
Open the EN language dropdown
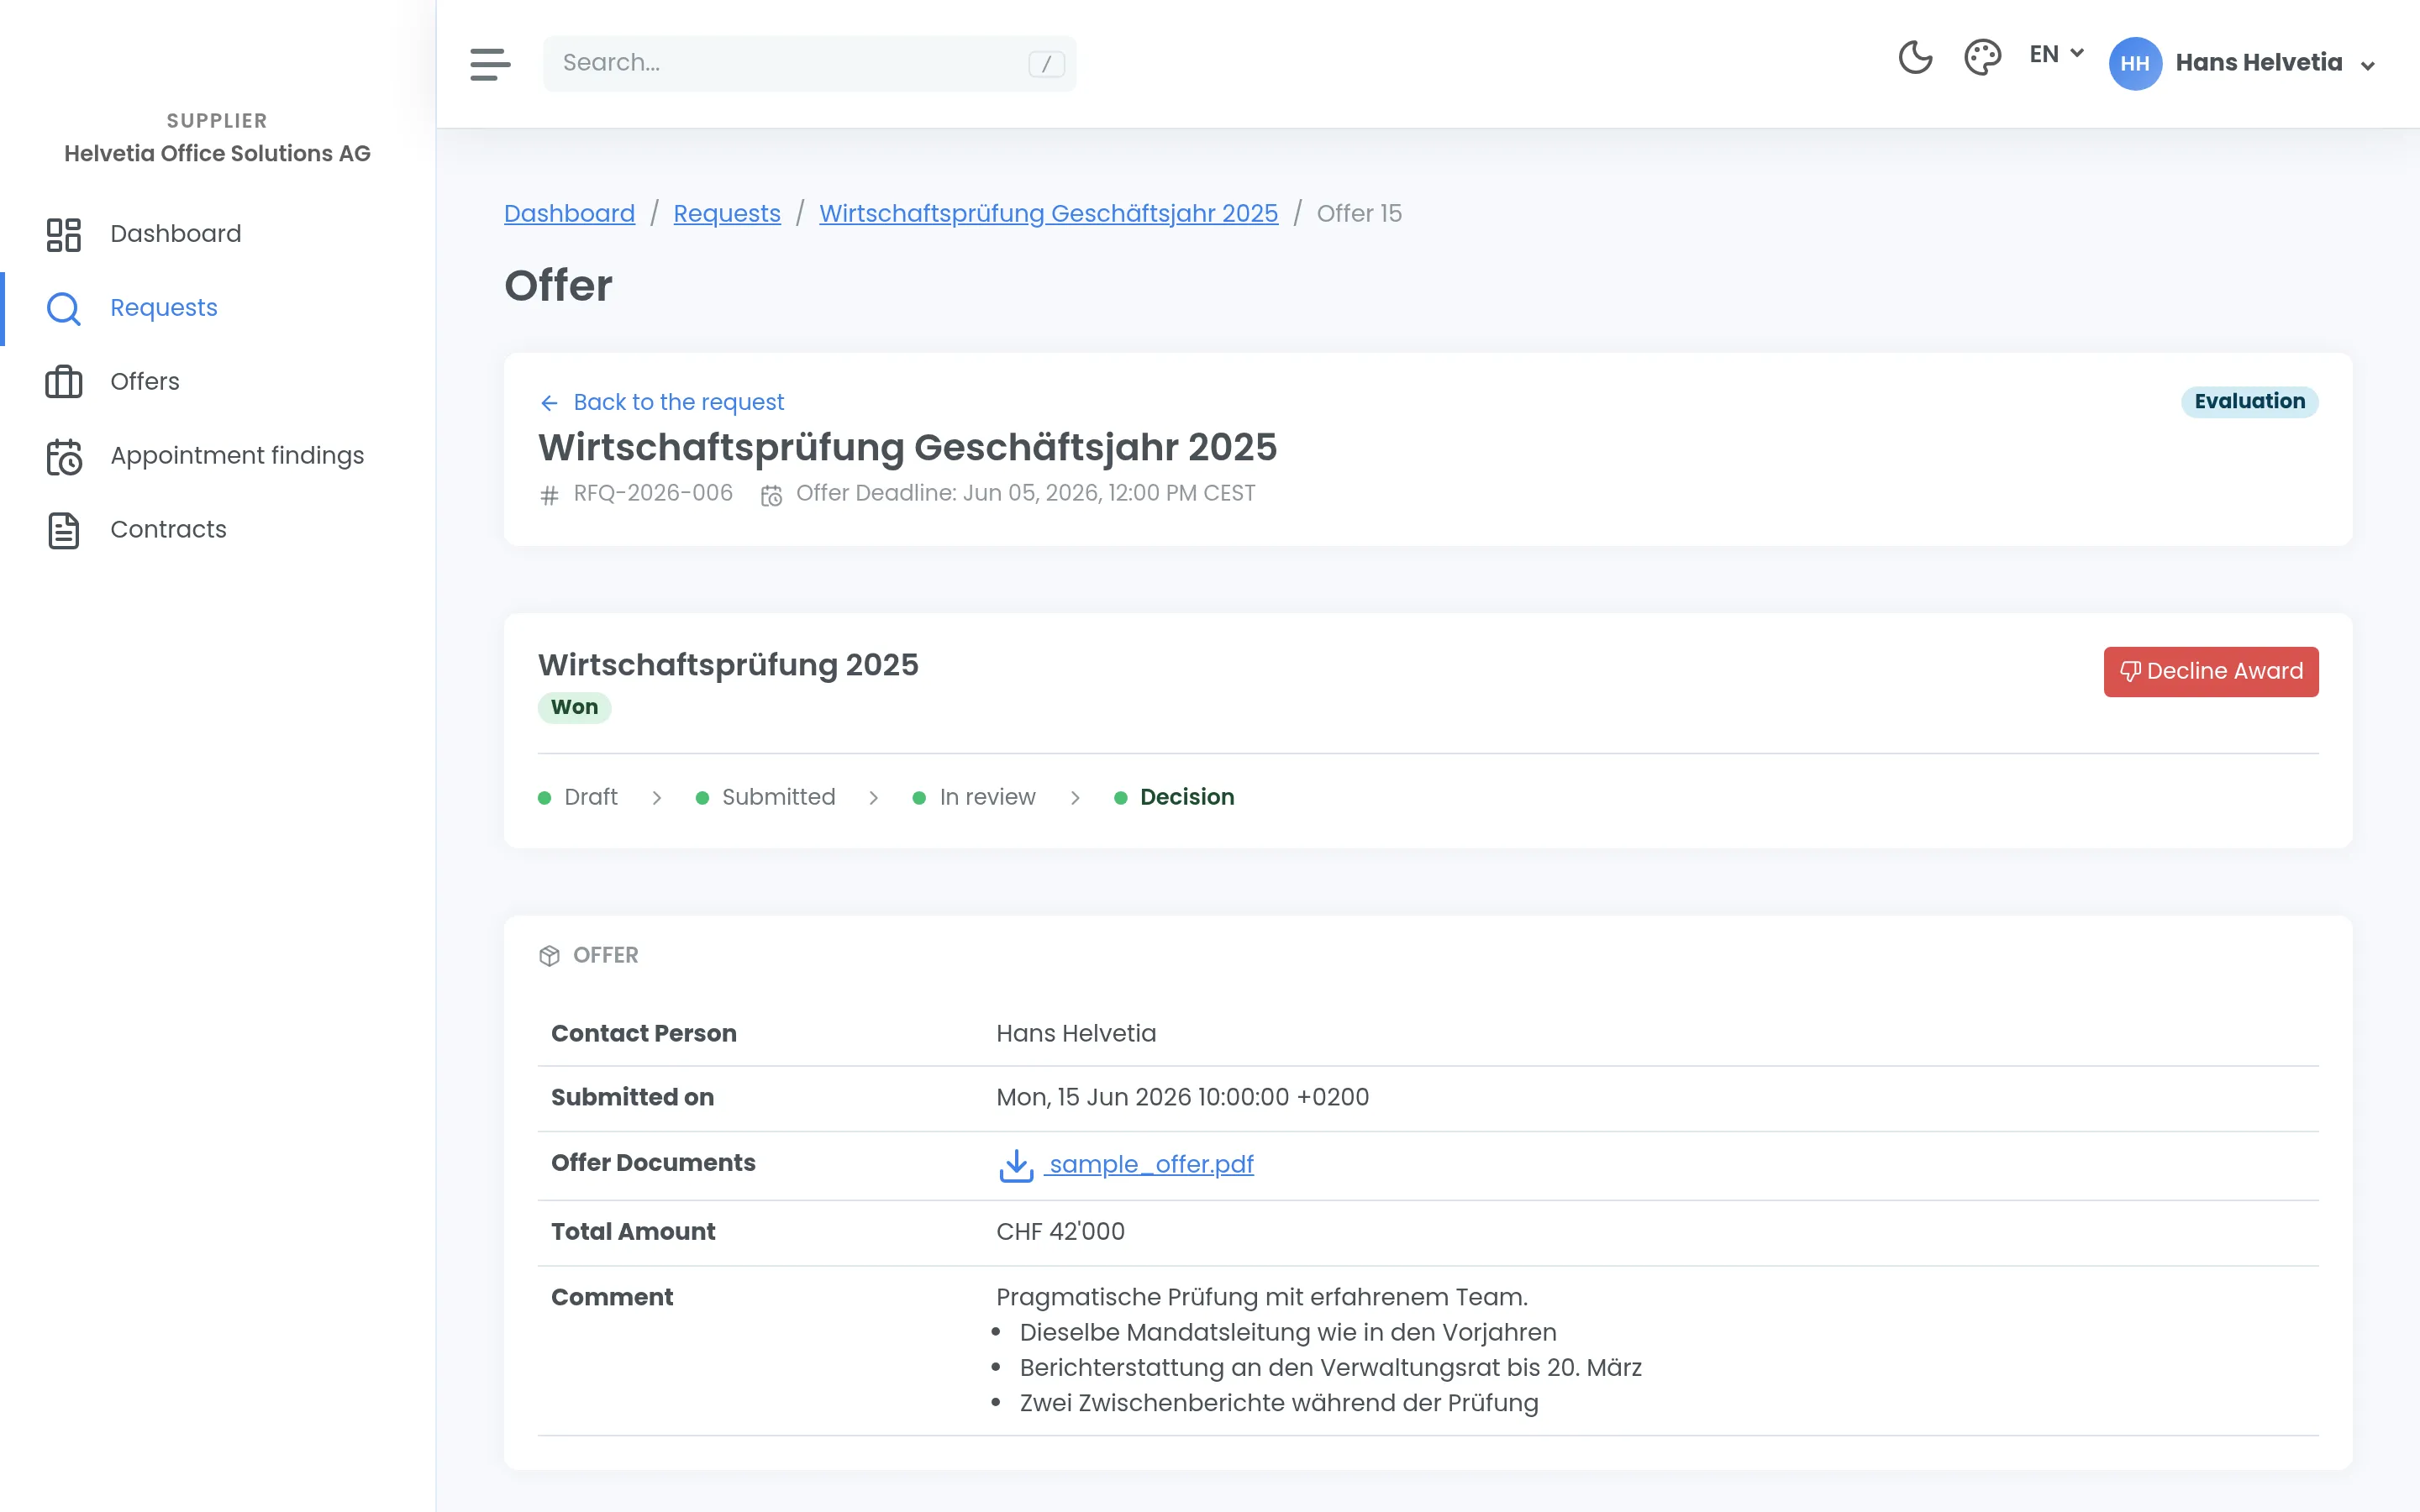click(2056, 54)
